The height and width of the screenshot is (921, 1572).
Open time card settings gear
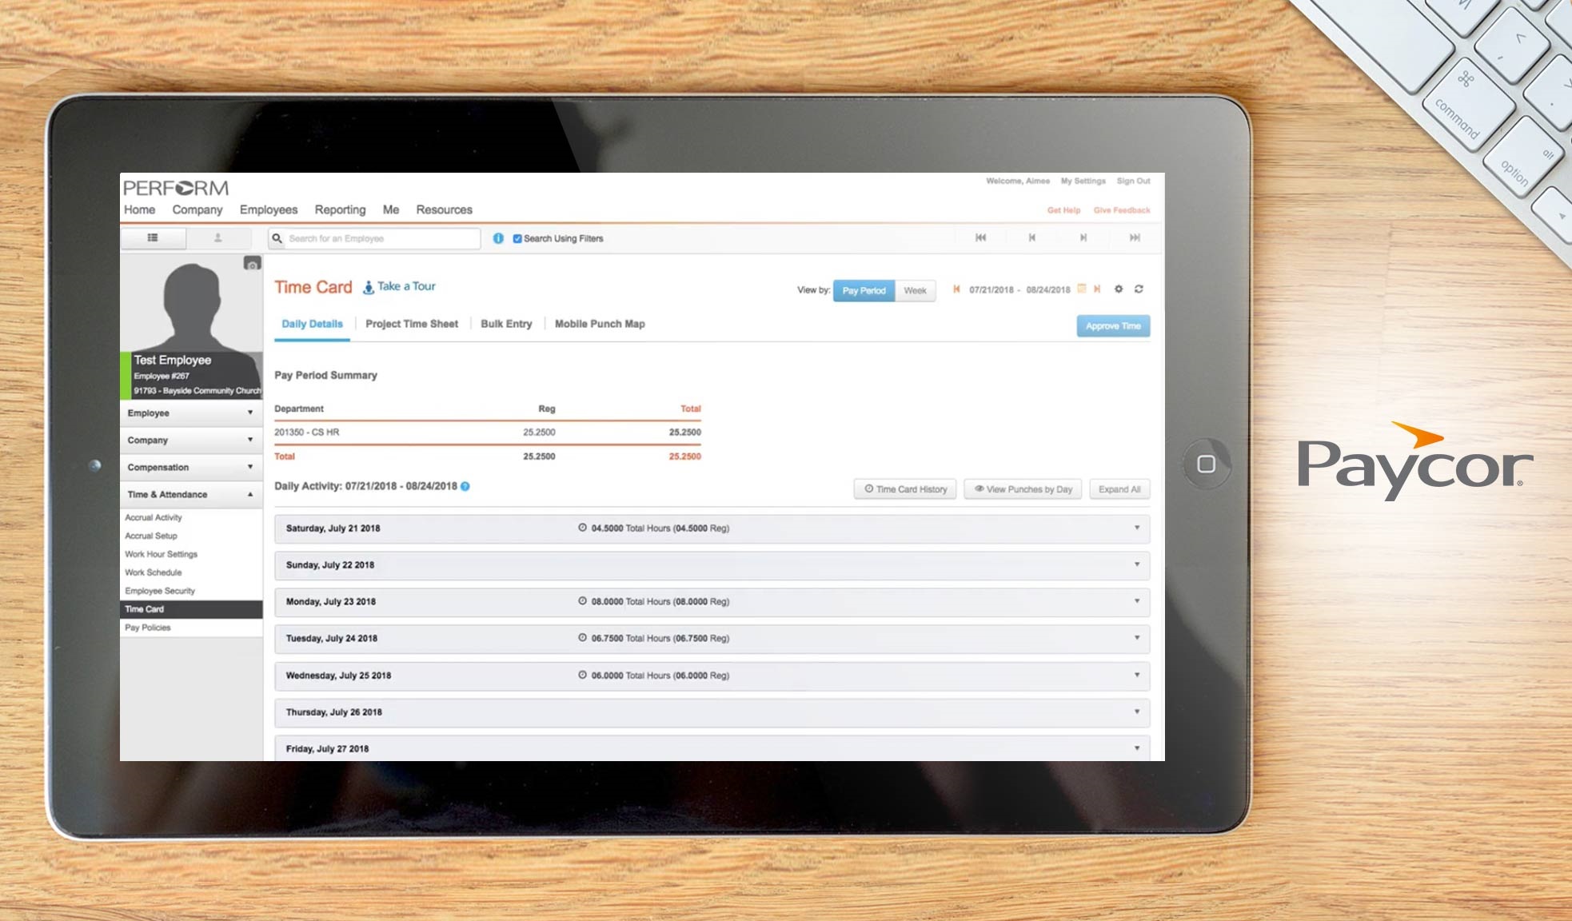point(1119,289)
